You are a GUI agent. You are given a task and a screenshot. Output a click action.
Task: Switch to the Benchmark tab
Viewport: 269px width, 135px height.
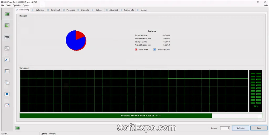(x=54, y=10)
